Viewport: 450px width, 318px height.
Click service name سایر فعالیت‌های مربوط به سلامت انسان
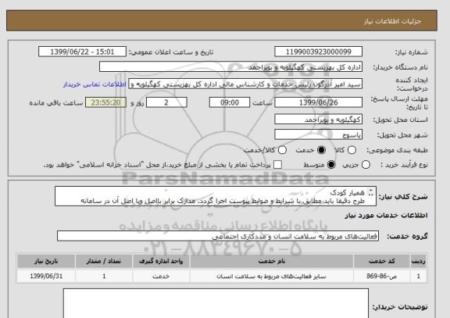click(x=272, y=277)
